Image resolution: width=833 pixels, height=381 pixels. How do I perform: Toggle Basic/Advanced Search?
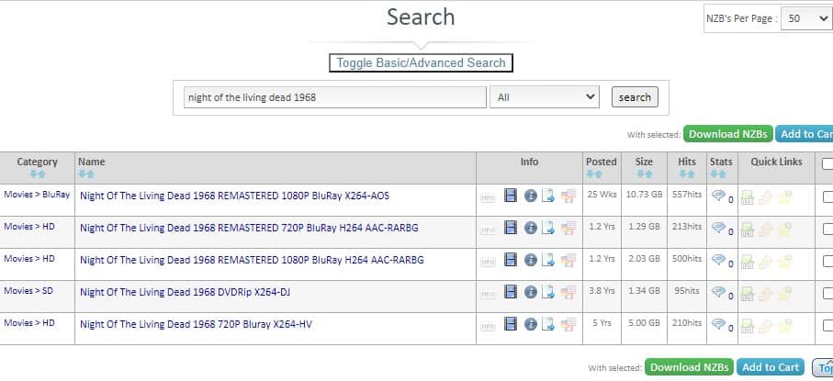[421, 63]
